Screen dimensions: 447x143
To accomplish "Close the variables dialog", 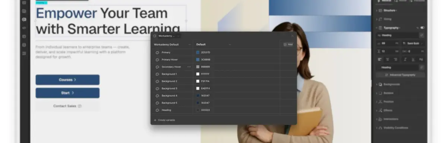I will click(x=292, y=36).
